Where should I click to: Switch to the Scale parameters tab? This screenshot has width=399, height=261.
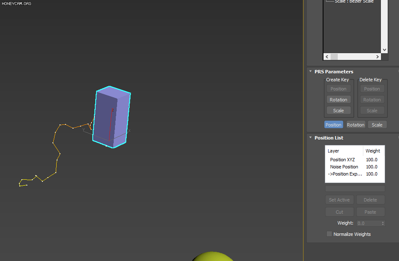(377, 125)
